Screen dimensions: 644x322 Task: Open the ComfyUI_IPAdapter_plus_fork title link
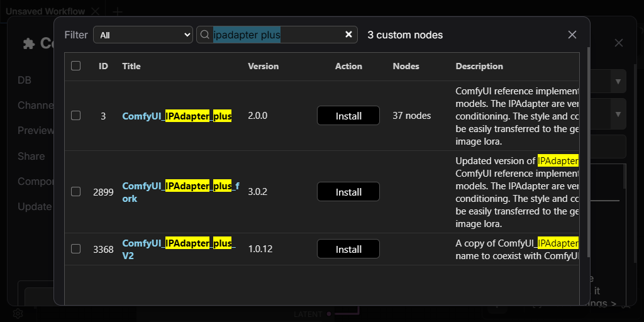point(180,192)
